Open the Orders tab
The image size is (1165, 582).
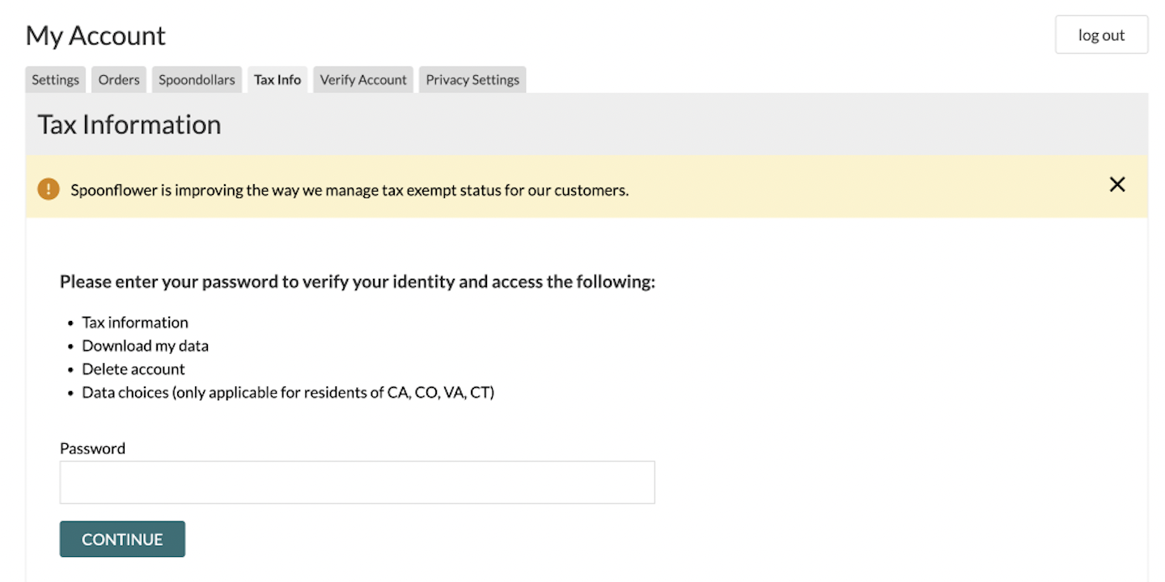[x=118, y=79]
